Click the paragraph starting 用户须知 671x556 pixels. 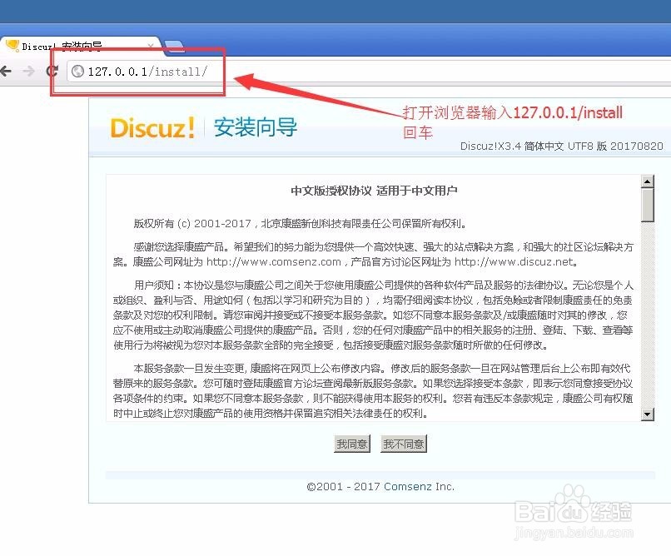coord(373,315)
